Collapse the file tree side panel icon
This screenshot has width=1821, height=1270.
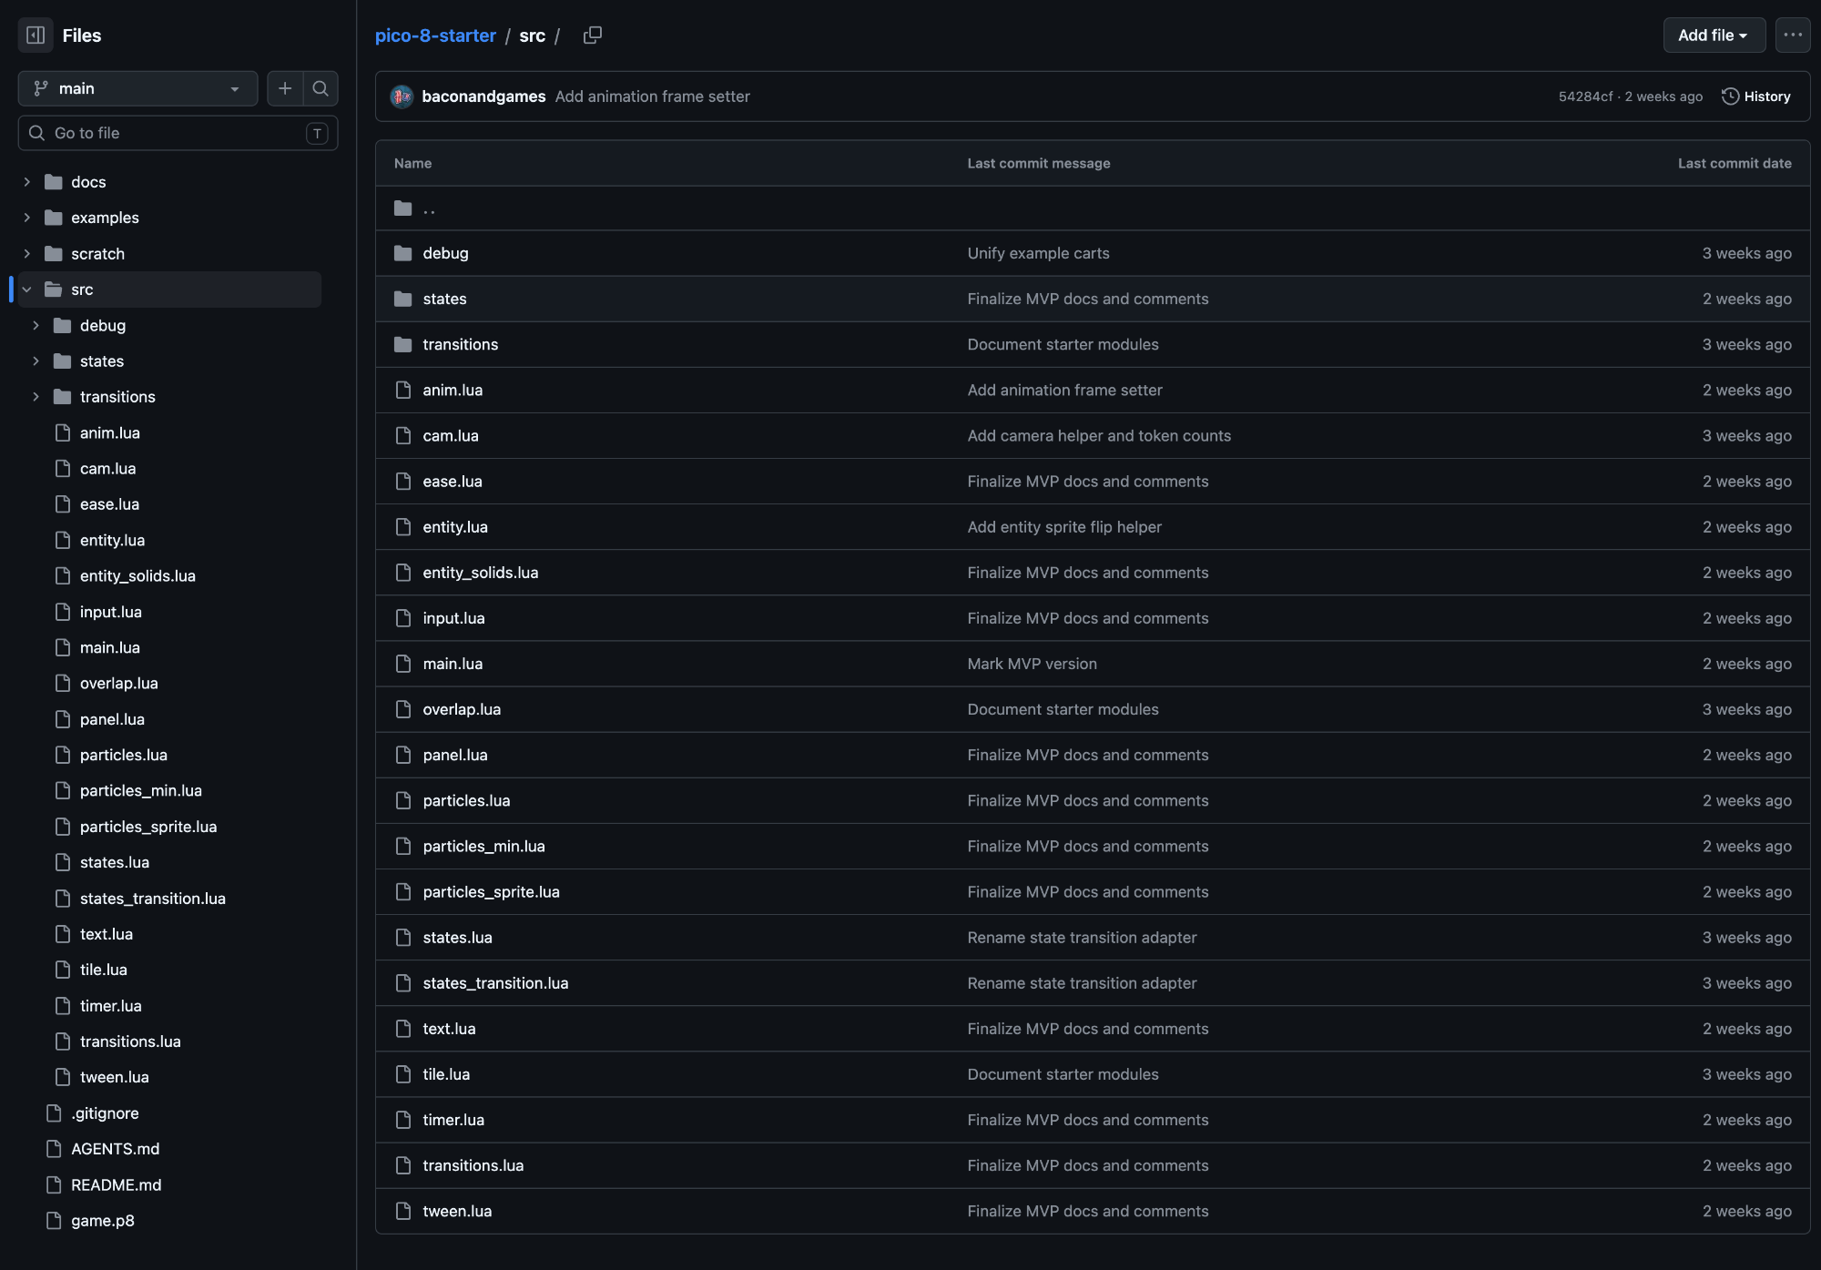tap(36, 36)
